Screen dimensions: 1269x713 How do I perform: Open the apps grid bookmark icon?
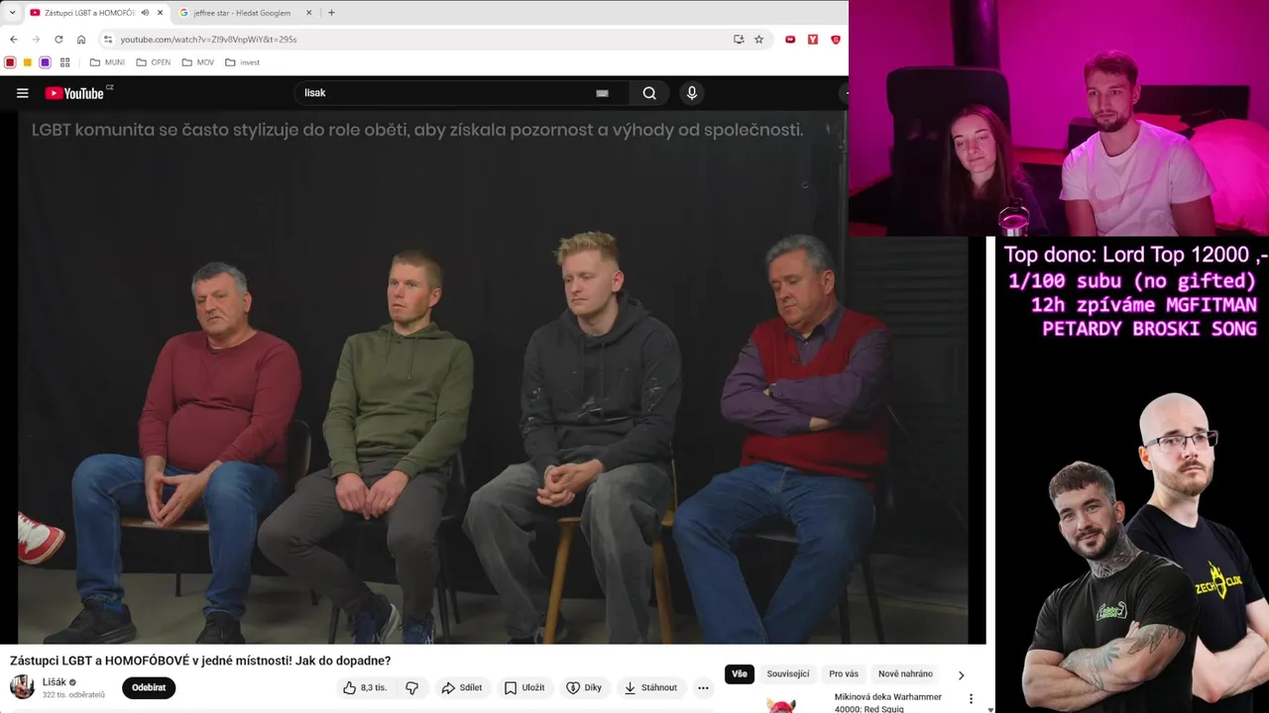[65, 62]
